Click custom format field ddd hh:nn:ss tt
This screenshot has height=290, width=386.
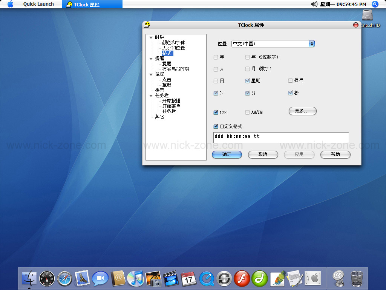pyautogui.click(x=281, y=137)
